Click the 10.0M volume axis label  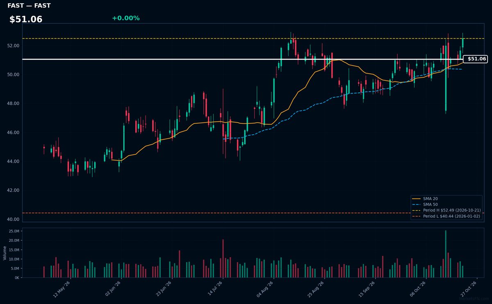tap(14, 259)
